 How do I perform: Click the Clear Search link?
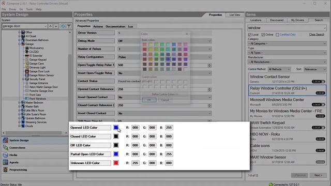coord(317,35)
